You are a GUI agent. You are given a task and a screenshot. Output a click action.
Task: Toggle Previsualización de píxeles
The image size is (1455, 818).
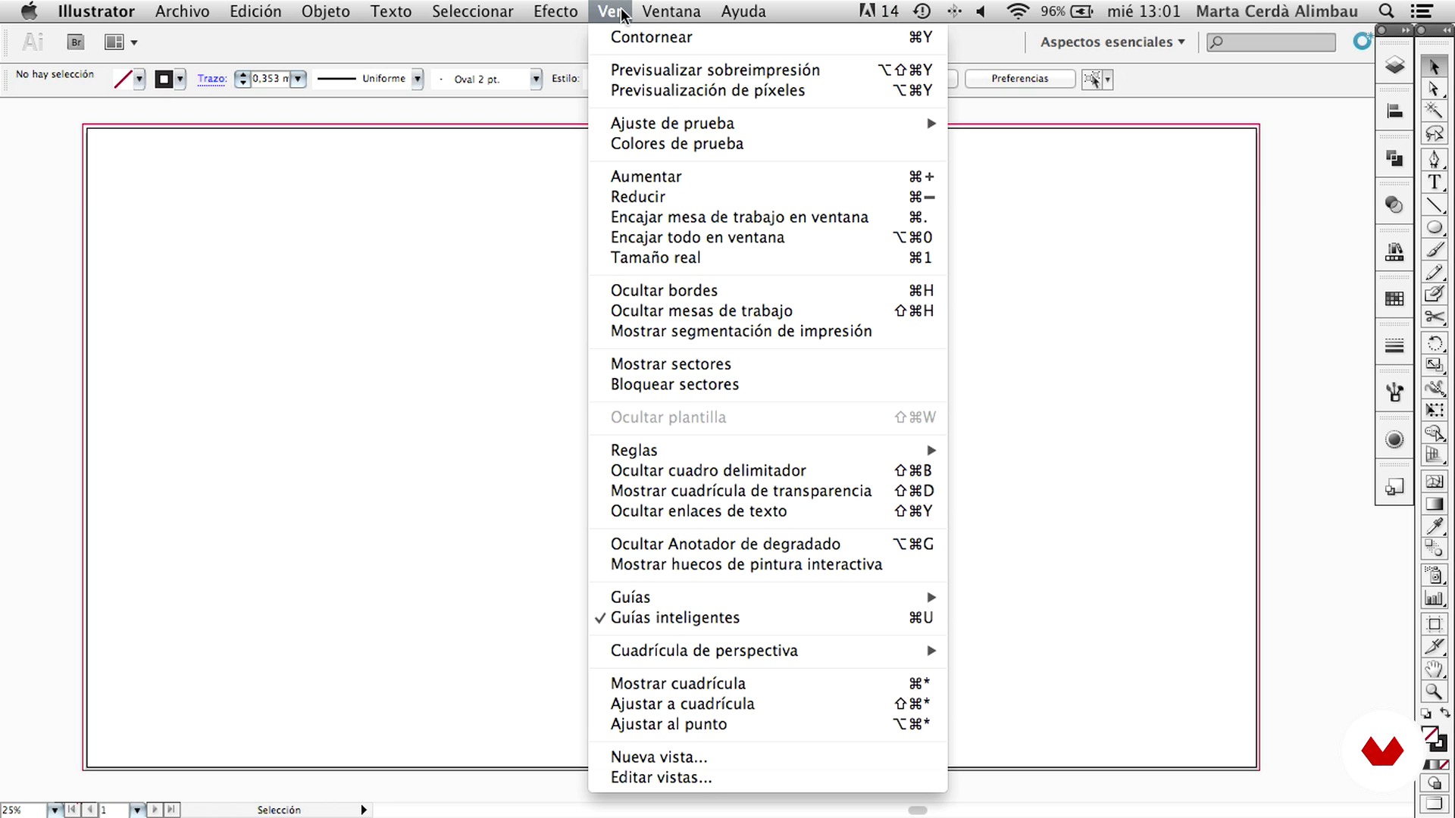tap(768, 90)
